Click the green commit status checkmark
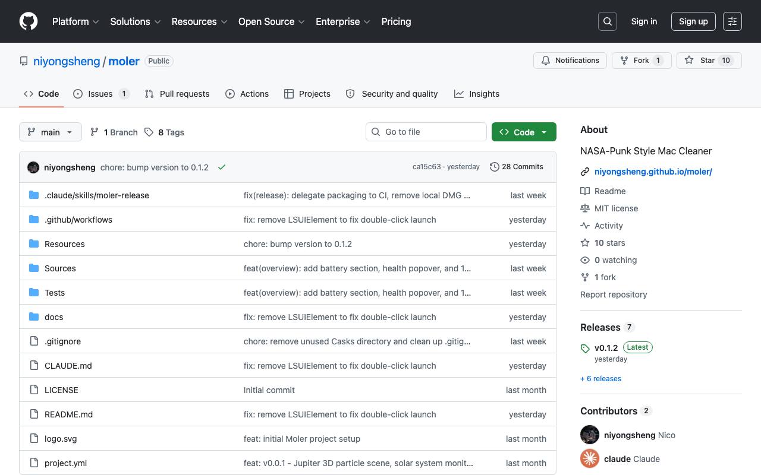 coord(222,167)
